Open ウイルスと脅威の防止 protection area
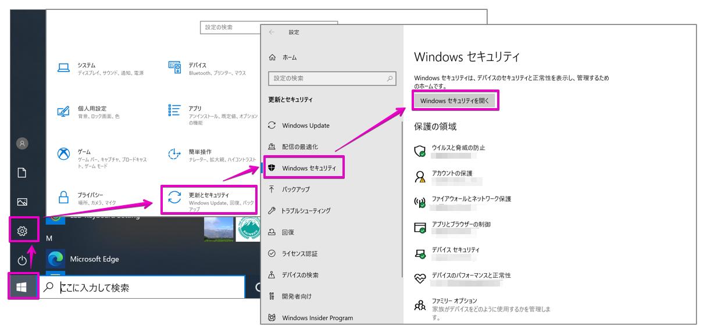The height and width of the screenshot is (333, 707). (449, 151)
